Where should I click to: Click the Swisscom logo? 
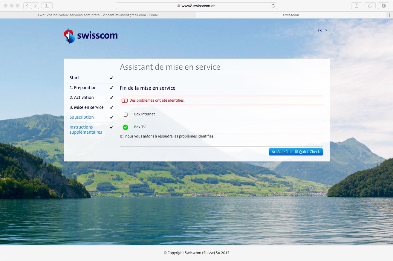click(91, 36)
